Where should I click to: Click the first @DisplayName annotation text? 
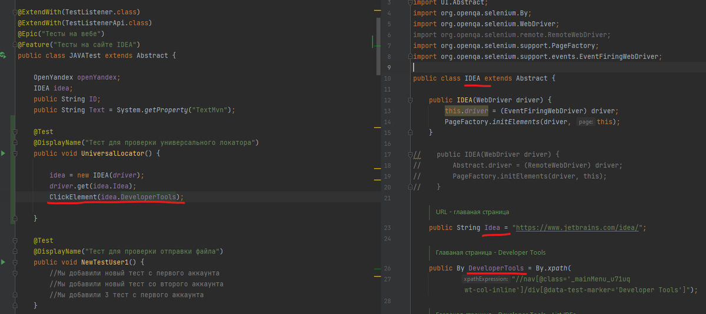pyautogui.click(x=146, y=143)
